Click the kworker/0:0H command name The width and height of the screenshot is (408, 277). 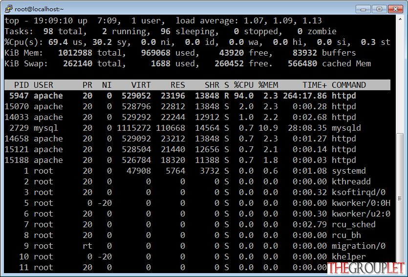(x=361, y=203)
